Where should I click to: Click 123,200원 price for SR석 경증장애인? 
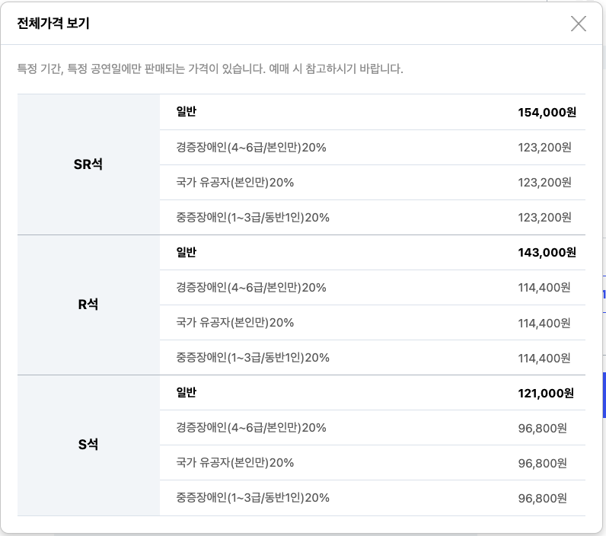pyautogui.click(x=544, y=147)
